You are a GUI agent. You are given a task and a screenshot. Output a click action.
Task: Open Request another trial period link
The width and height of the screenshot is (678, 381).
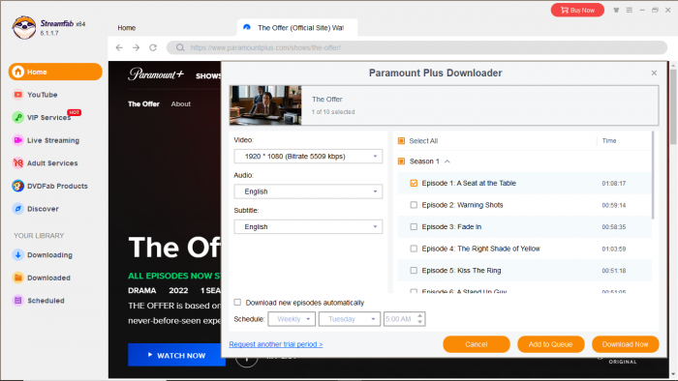(x=276, y=344)
